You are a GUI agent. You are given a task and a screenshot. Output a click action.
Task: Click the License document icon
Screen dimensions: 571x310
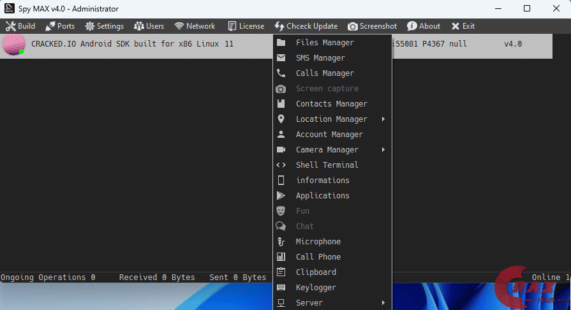232,26
